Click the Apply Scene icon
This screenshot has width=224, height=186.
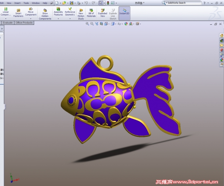(x=131, y=24)
